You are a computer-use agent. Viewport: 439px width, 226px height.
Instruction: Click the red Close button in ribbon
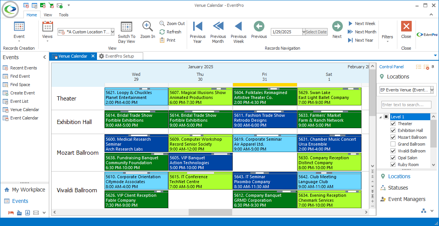pos(406,30)
